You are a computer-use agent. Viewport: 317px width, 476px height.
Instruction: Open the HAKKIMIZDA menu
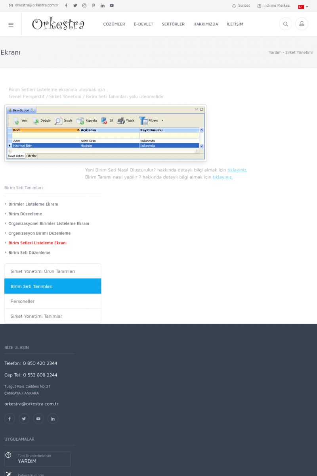tap(206, 24)
